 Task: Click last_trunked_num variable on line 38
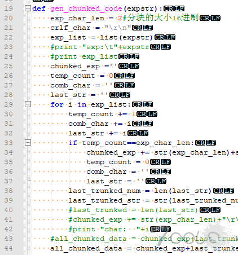[104, 191]
